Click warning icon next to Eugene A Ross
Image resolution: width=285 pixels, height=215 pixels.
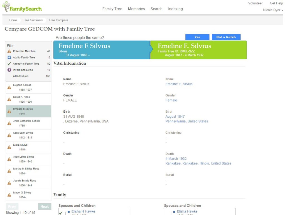9,87
